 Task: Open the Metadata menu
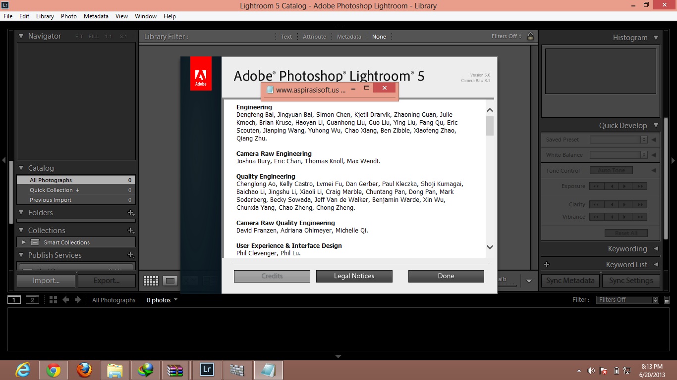[96, 16]
